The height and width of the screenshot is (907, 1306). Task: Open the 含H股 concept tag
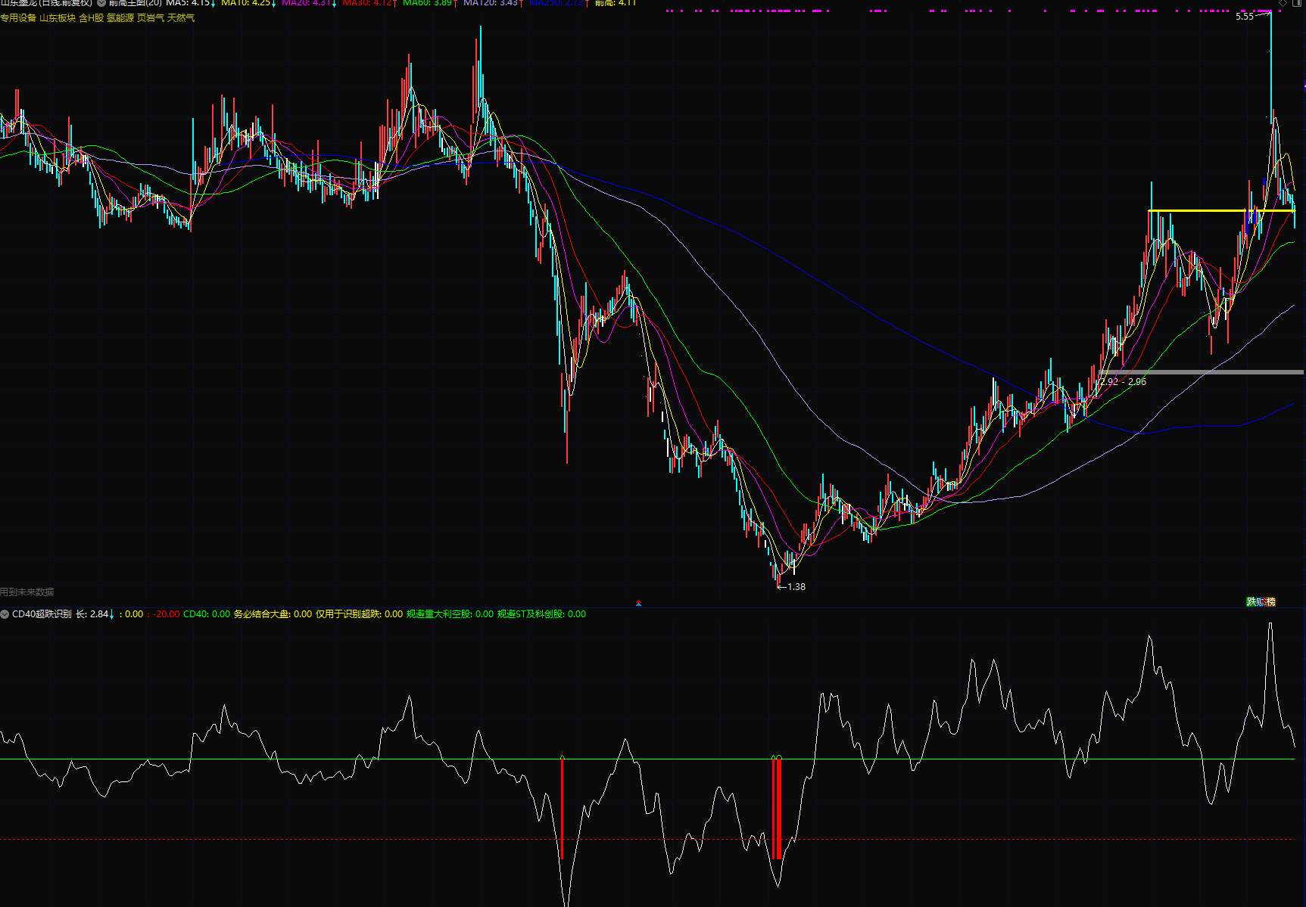tap(92, 17)
